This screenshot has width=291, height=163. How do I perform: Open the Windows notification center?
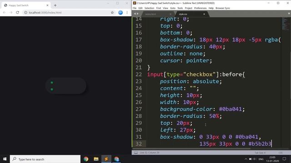pos(284,159)
